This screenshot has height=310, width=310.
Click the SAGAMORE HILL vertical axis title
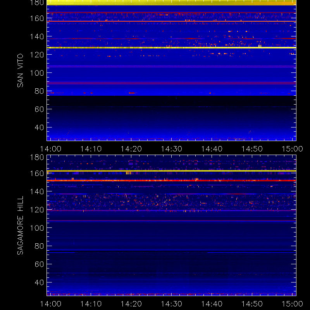click(x=20, y=225)
